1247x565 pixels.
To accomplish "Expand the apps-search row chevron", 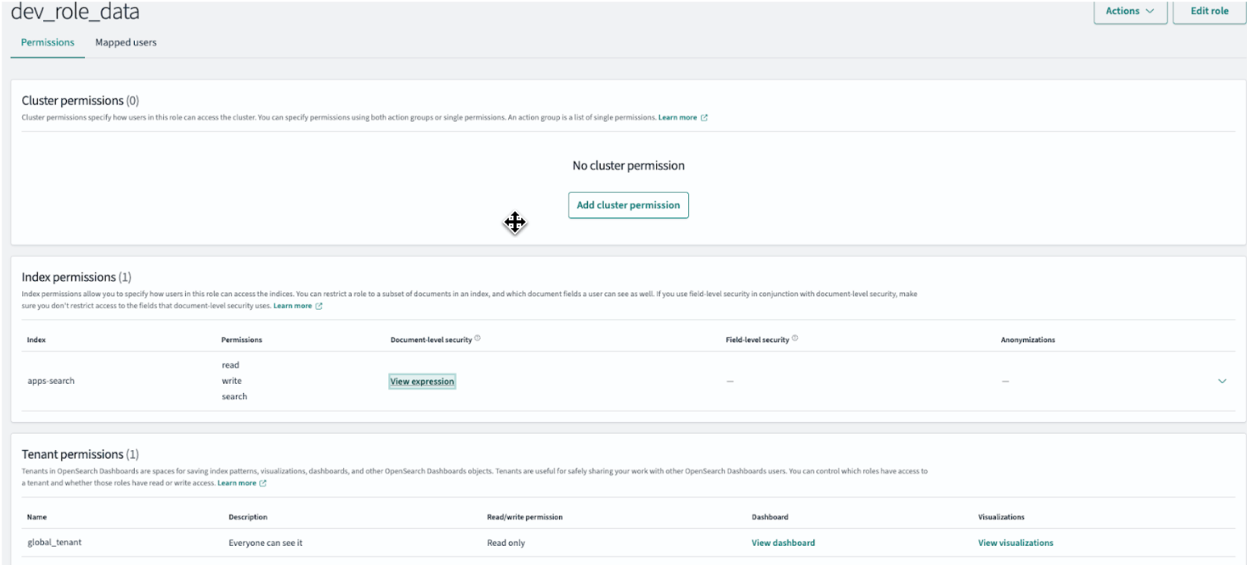I will 1221,381.
